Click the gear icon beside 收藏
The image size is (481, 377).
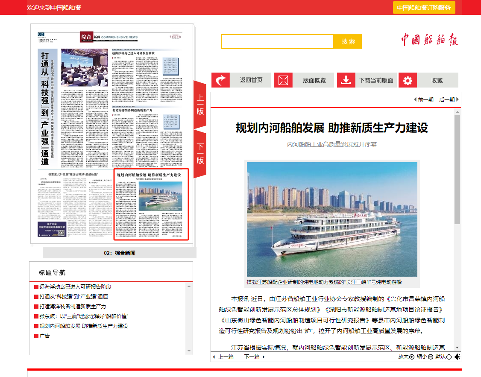click(x=408, y=80)
